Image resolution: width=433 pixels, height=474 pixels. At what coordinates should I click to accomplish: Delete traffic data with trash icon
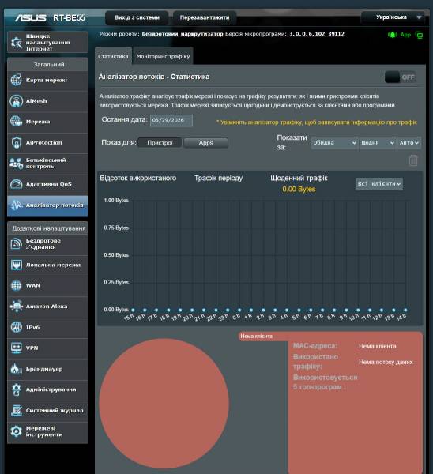click(x=413, y=160)
